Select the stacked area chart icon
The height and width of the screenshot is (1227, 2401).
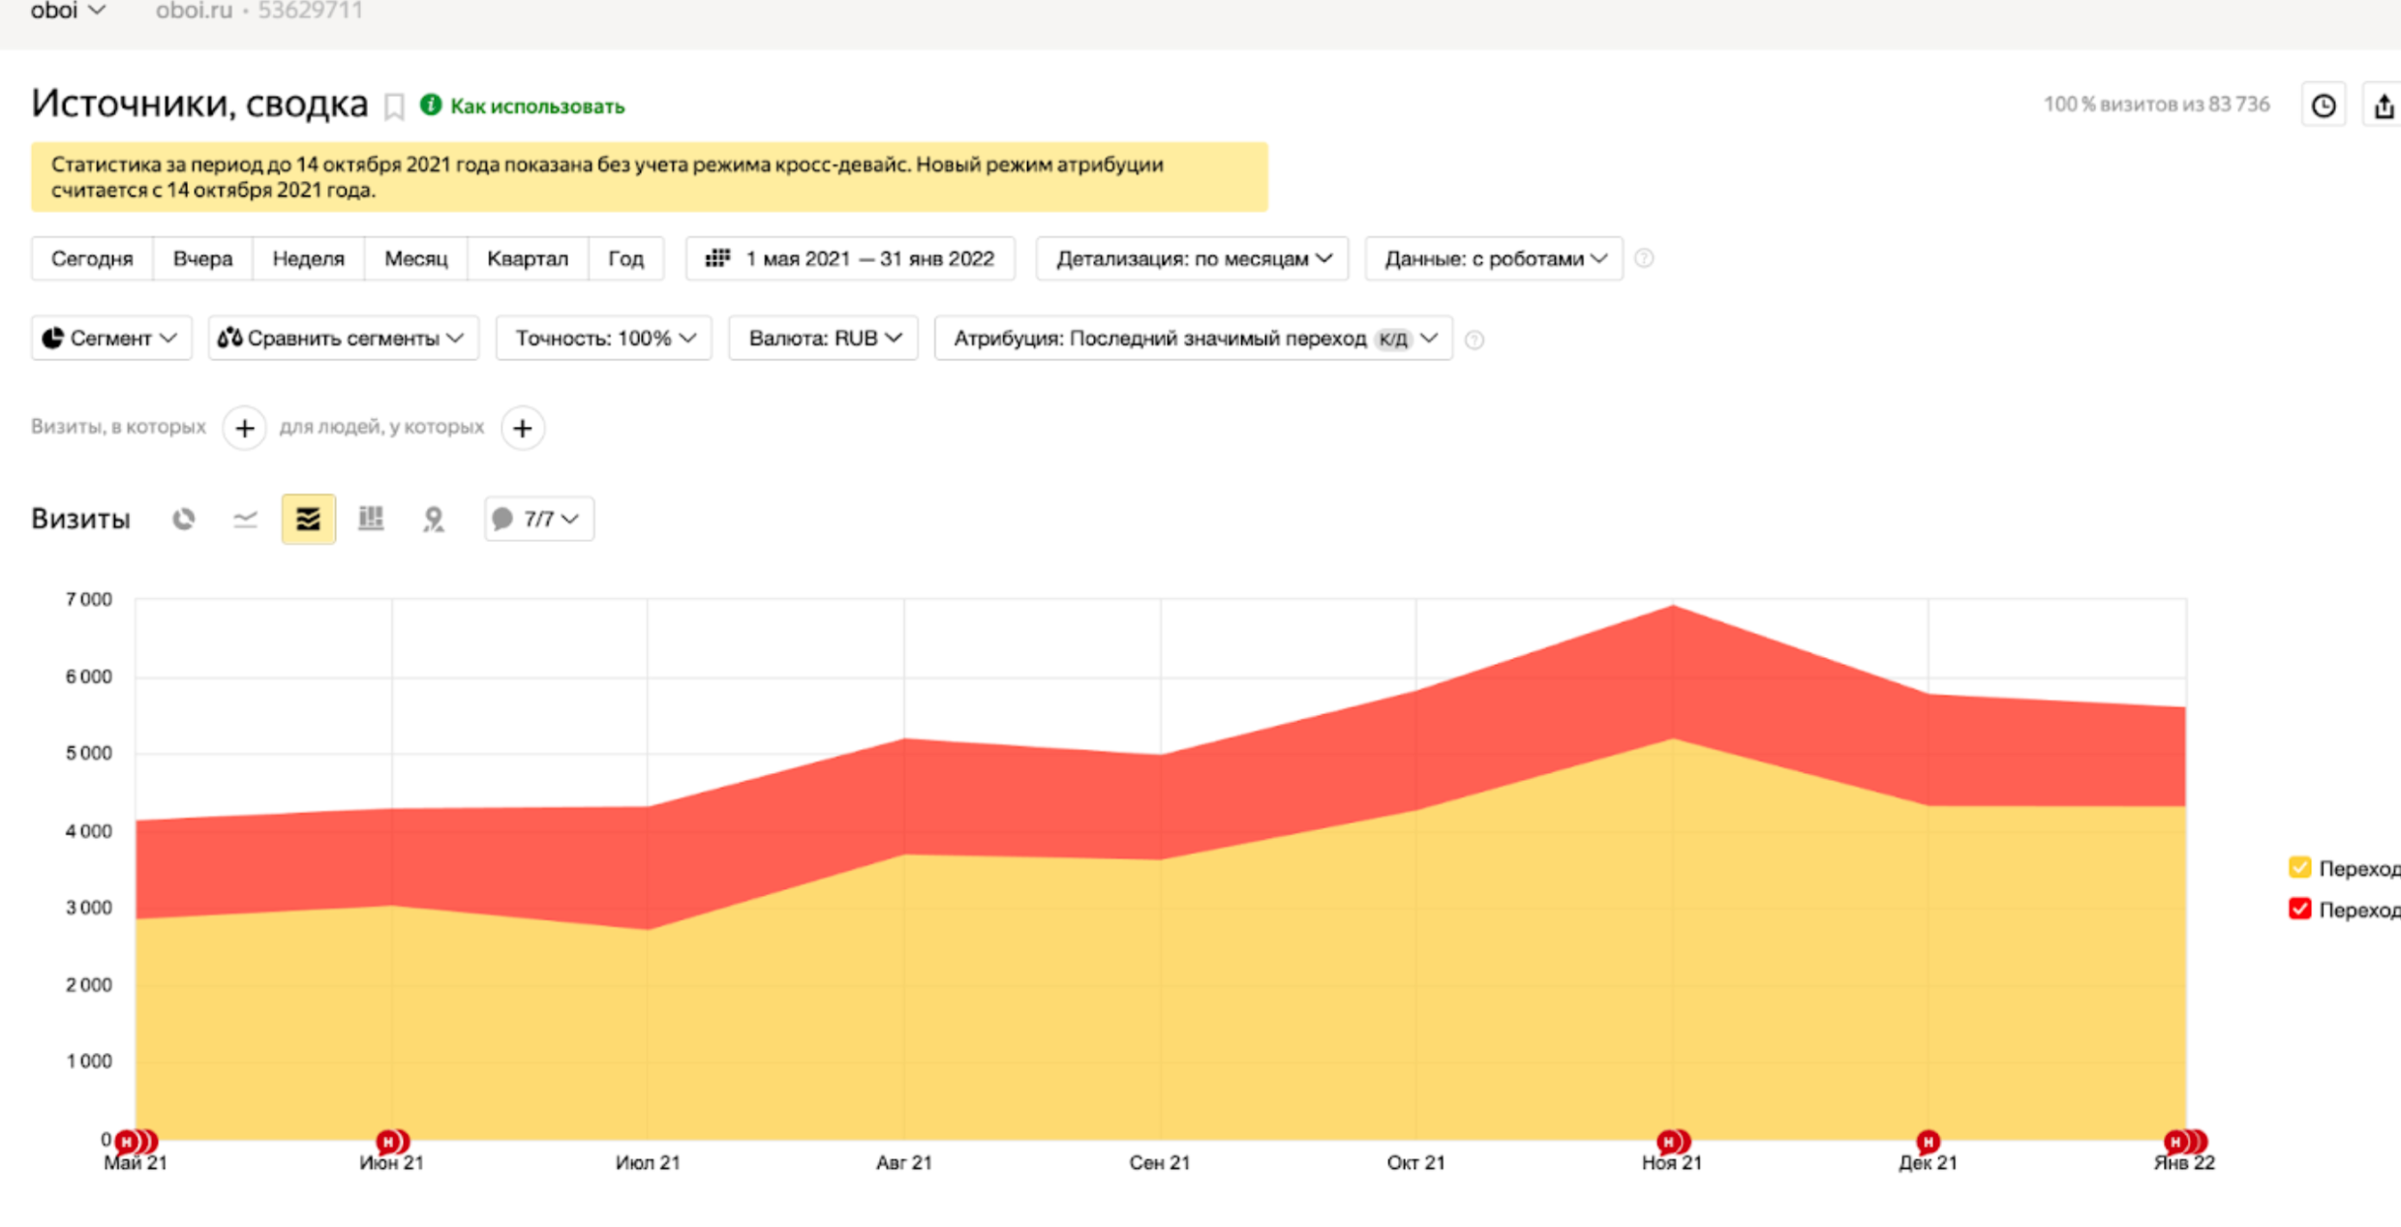coord(308,520)
